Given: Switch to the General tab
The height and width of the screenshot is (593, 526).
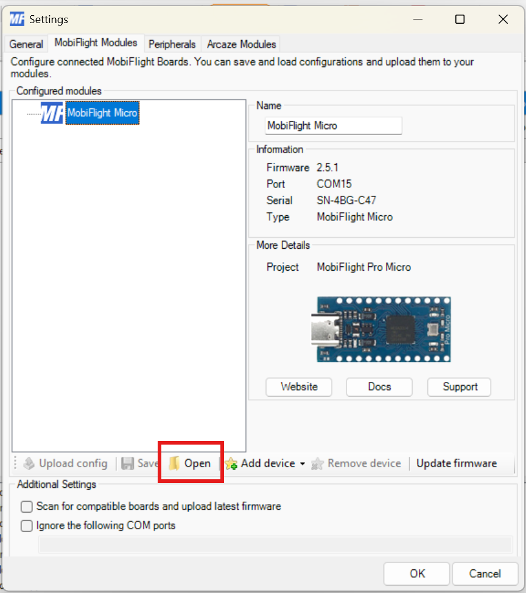Looking at the screenshot, I should pyautogui.click(x=26, y=44).
